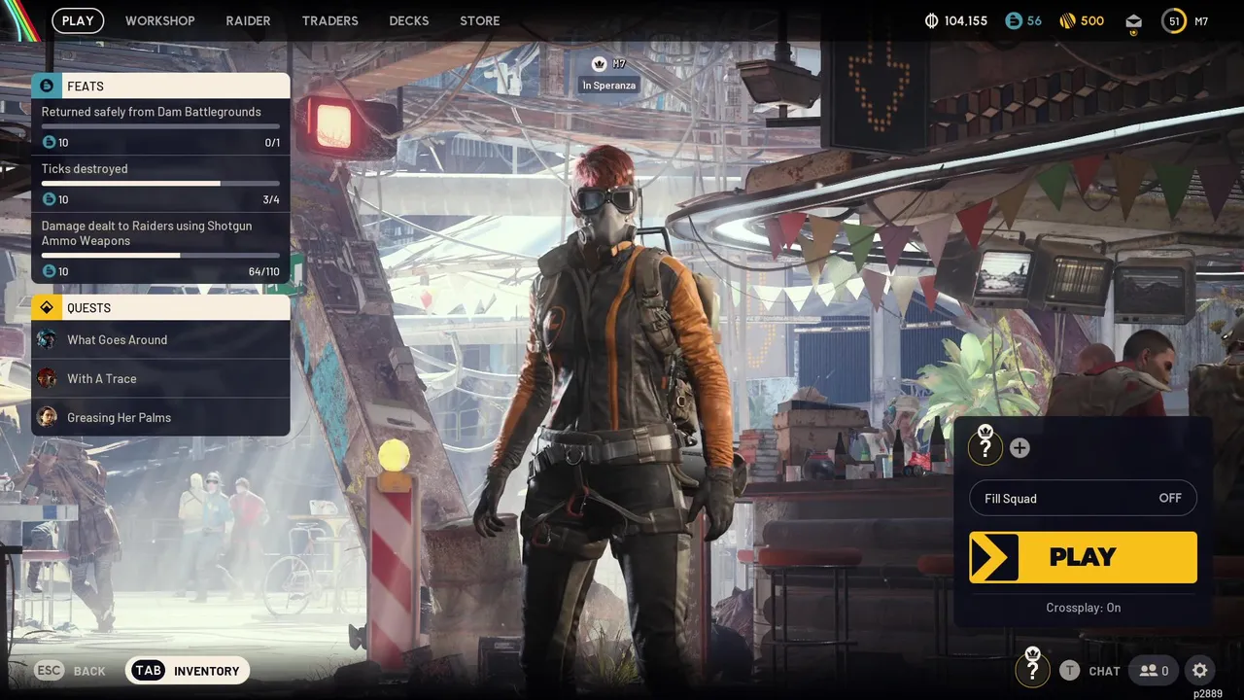The height and width of the screenshot is (700, 1244).
Task: Open the friends list showing 0
Action: click(x=1154, y=670)
